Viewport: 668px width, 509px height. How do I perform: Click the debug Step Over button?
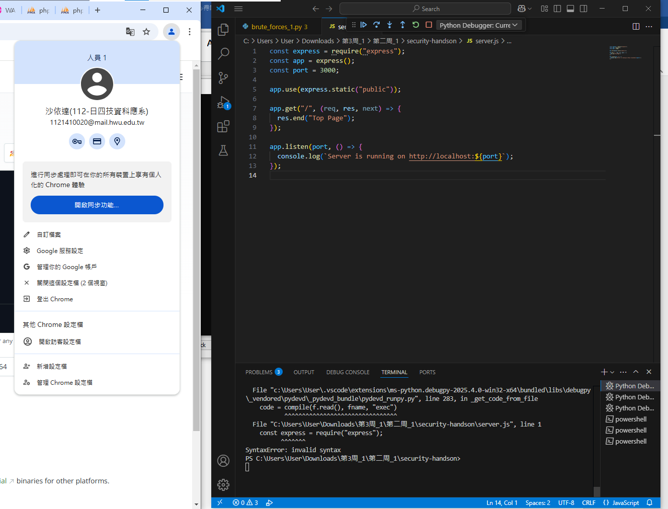376,25
